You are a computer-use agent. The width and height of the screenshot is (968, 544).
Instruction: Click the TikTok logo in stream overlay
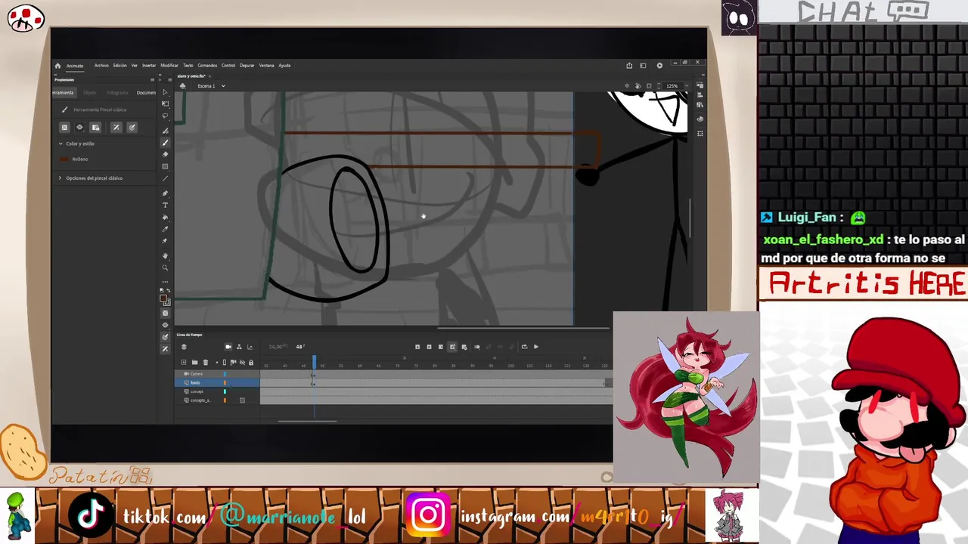coord(91,516)
